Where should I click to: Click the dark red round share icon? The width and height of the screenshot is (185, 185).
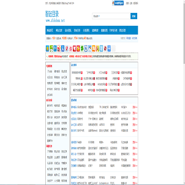(x=105, y=48)
